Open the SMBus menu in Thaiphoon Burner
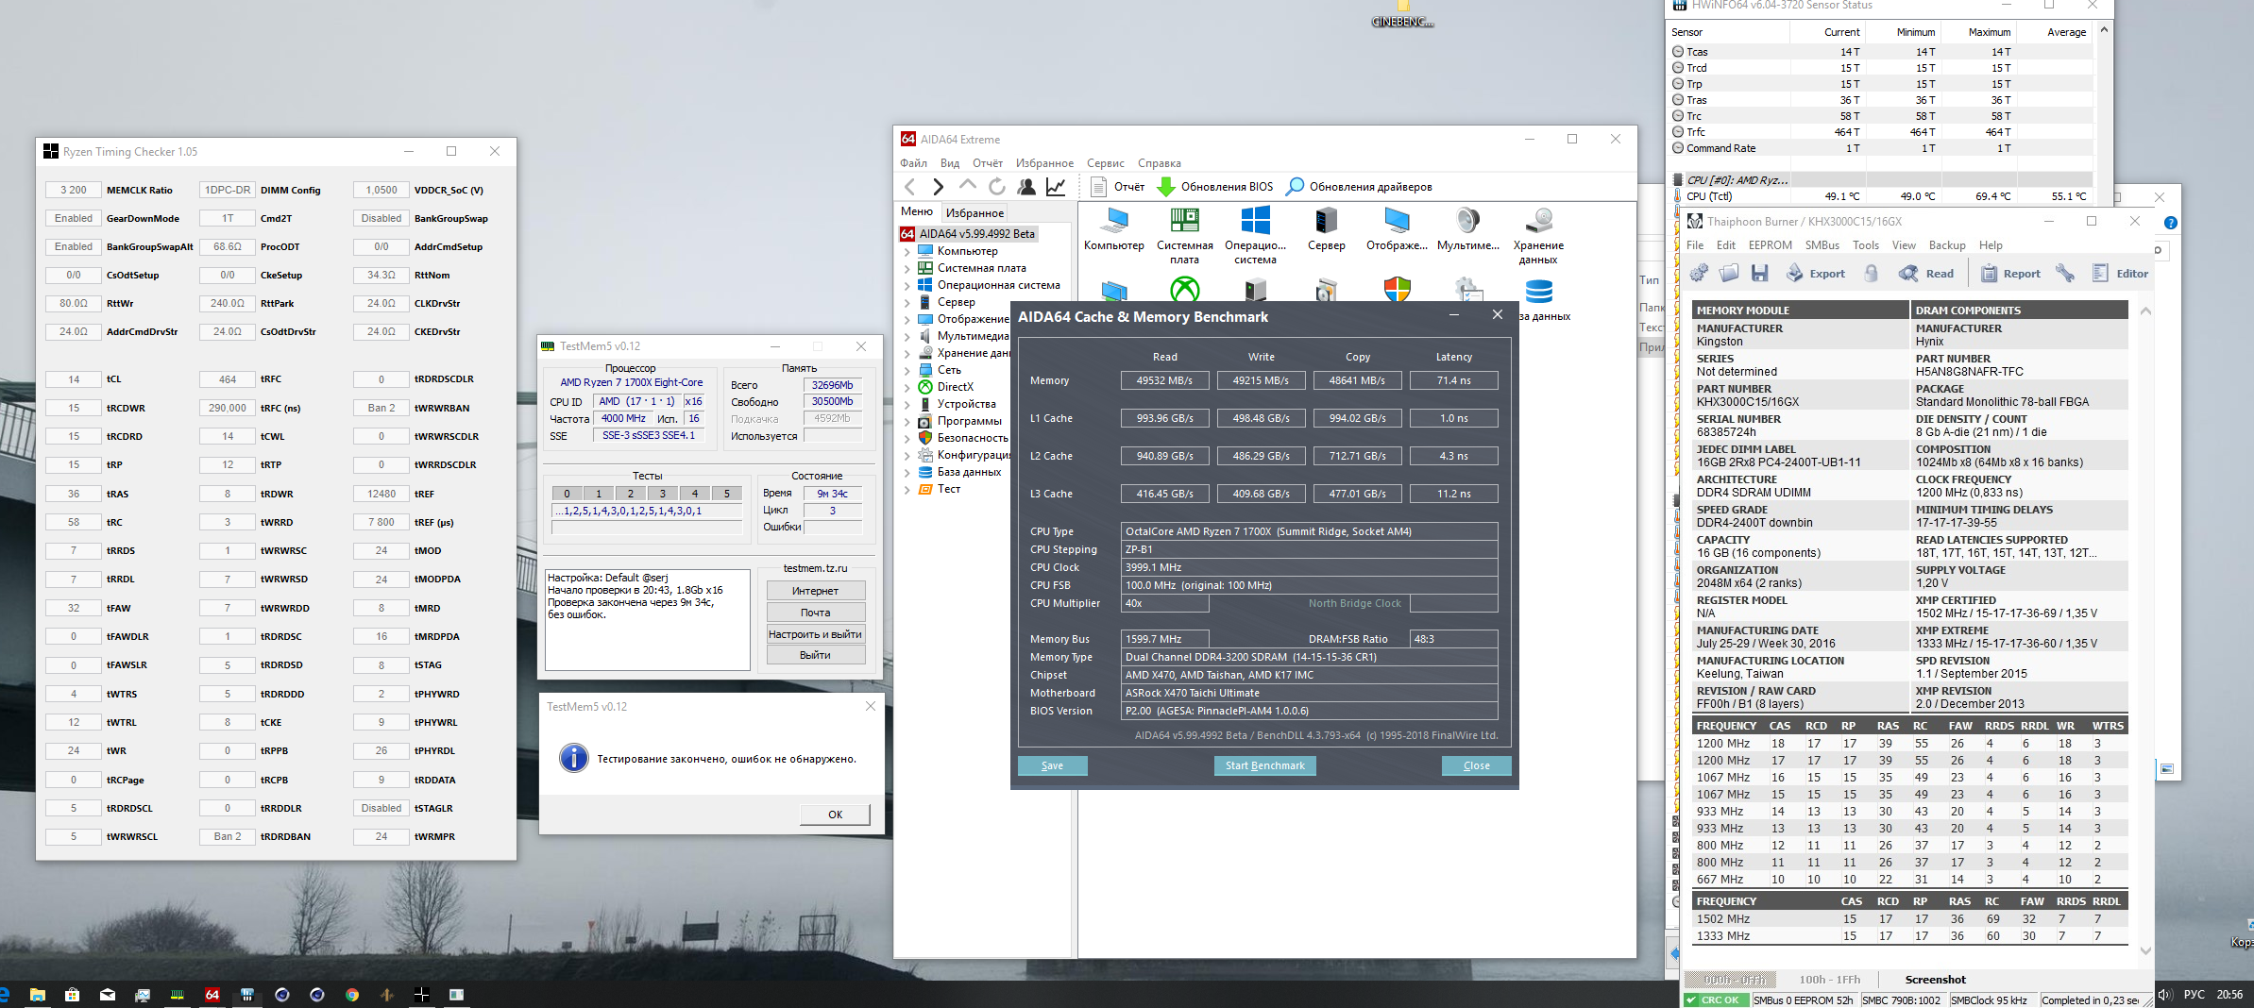 [x=1822, y=245]
